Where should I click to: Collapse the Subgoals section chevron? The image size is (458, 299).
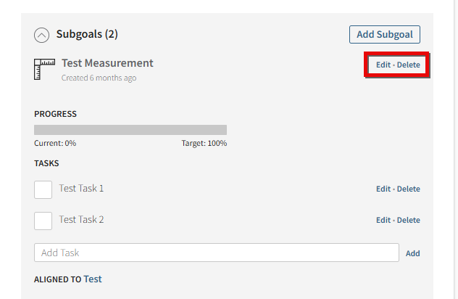[x=41, y=36]
